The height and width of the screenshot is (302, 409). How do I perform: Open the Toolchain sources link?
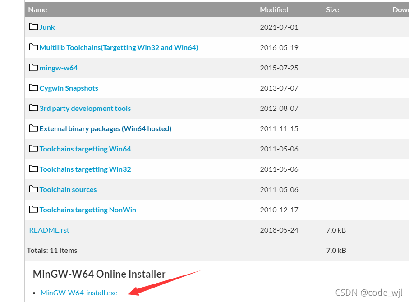68,190
